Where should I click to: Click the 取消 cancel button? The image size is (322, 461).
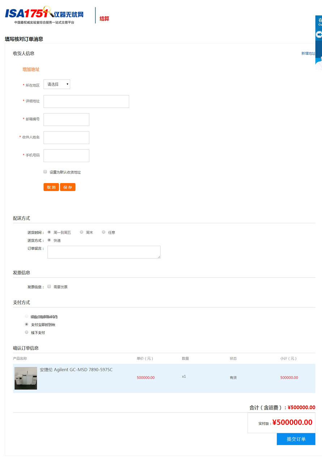click(x=51, y=187)
